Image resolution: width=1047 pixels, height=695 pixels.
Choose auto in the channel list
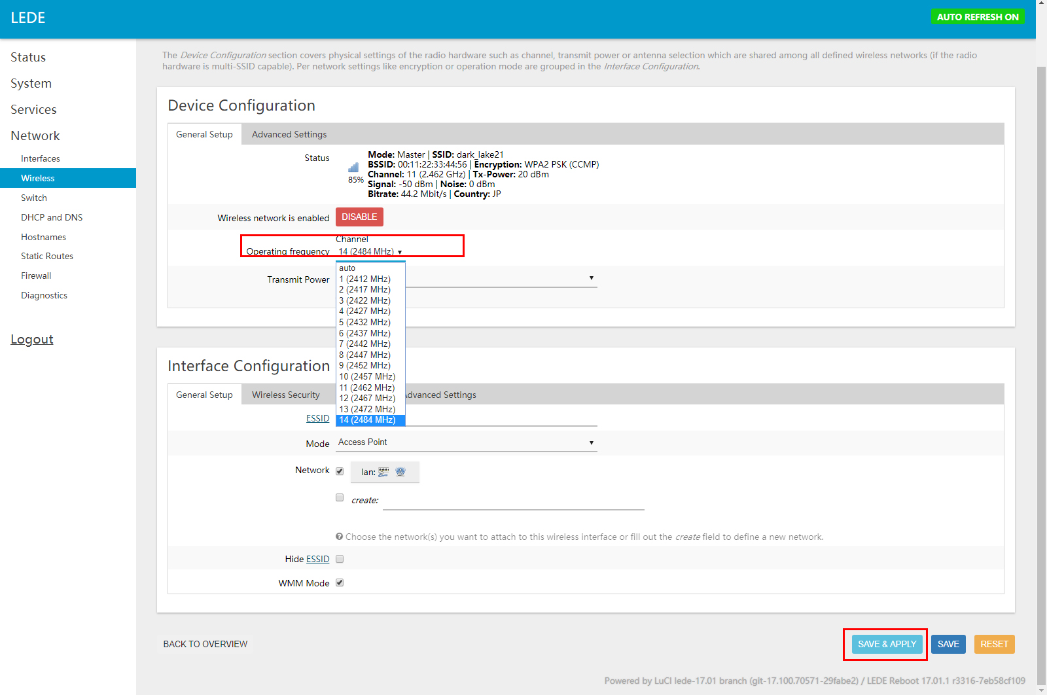pos(347,268)
